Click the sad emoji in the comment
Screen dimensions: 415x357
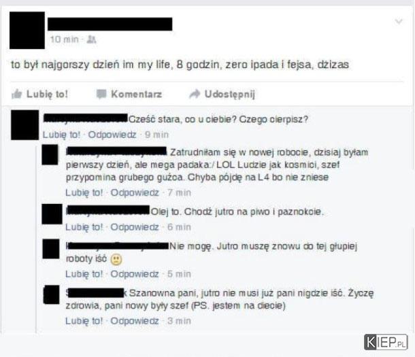click(116, 260)
